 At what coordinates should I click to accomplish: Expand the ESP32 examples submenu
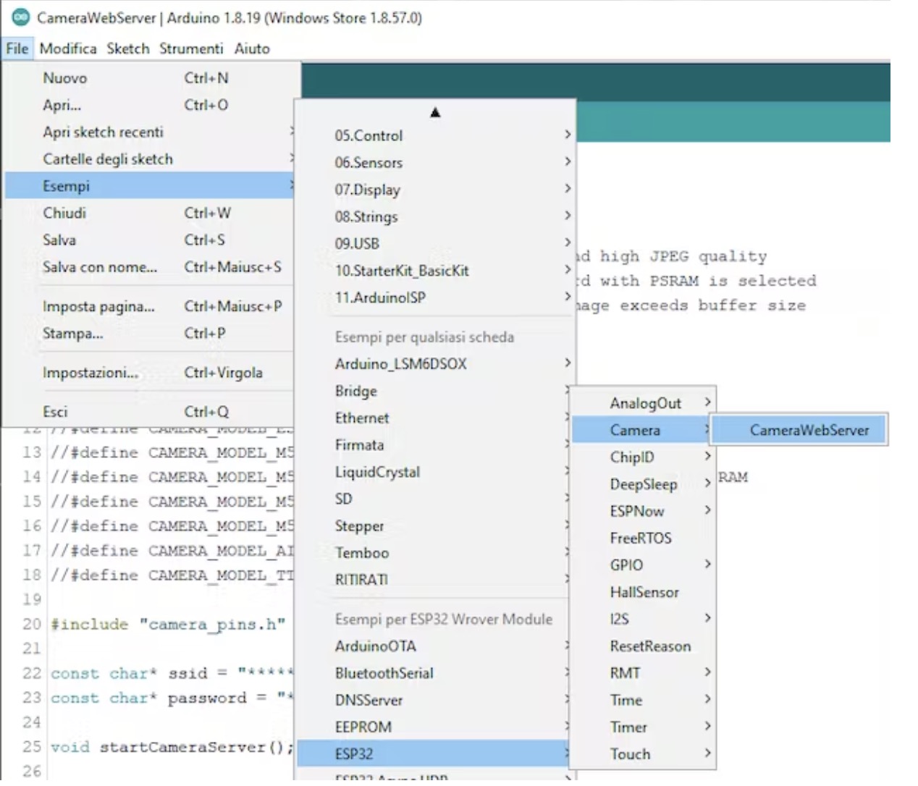354,754
